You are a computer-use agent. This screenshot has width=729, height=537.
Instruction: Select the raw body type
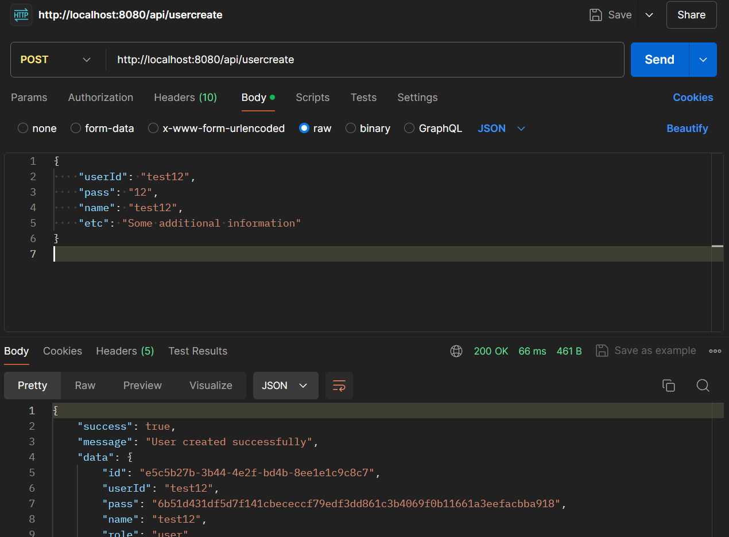pos(304,129)
